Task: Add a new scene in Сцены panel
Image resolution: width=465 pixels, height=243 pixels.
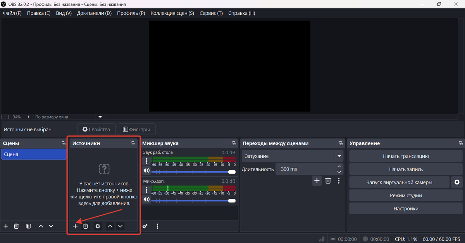Action: pyautogui.click(x=6, y=226)
